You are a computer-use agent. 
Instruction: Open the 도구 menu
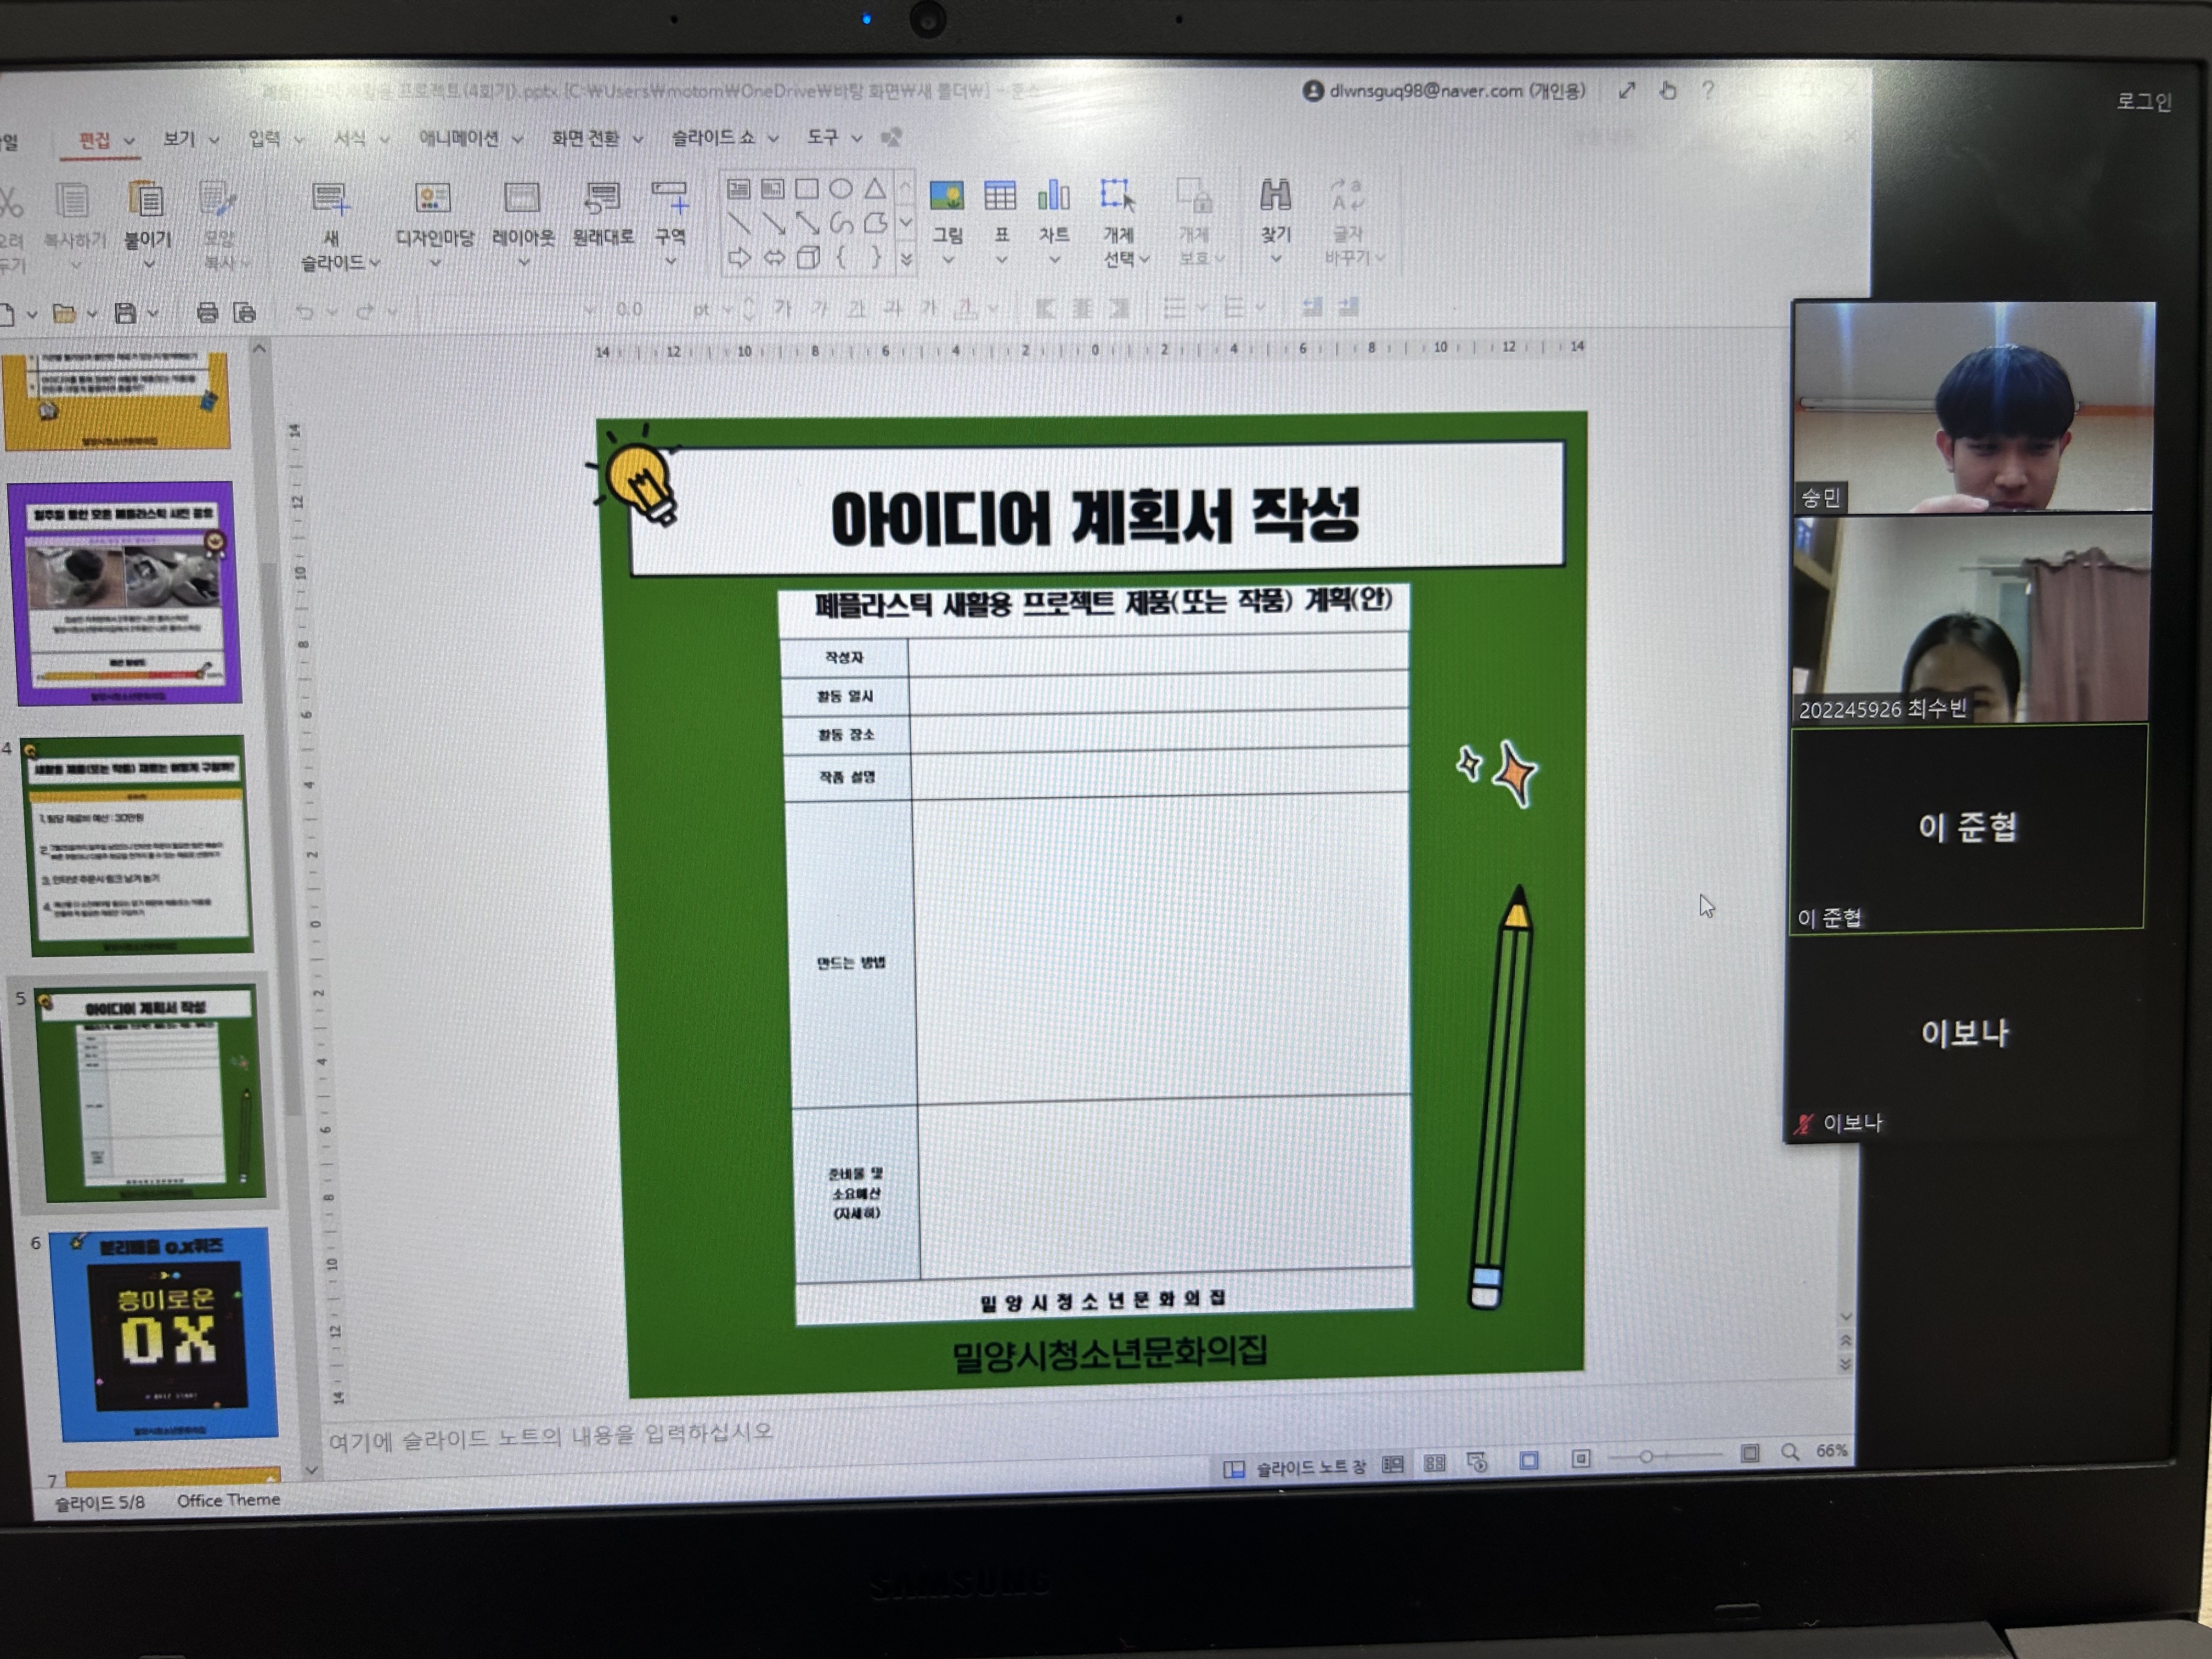[822, 136]
